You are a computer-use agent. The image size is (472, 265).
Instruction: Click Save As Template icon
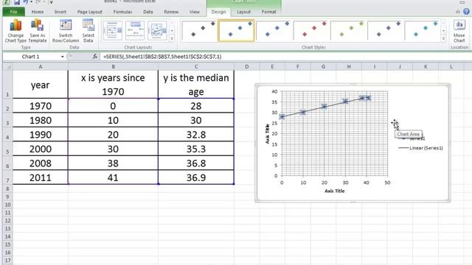coord(38,31)
